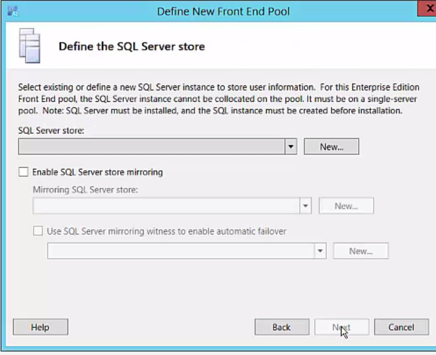Click the 'SQL Server store:' label
The width and height of the screenshot is (436, 355).
coord(51,131)
